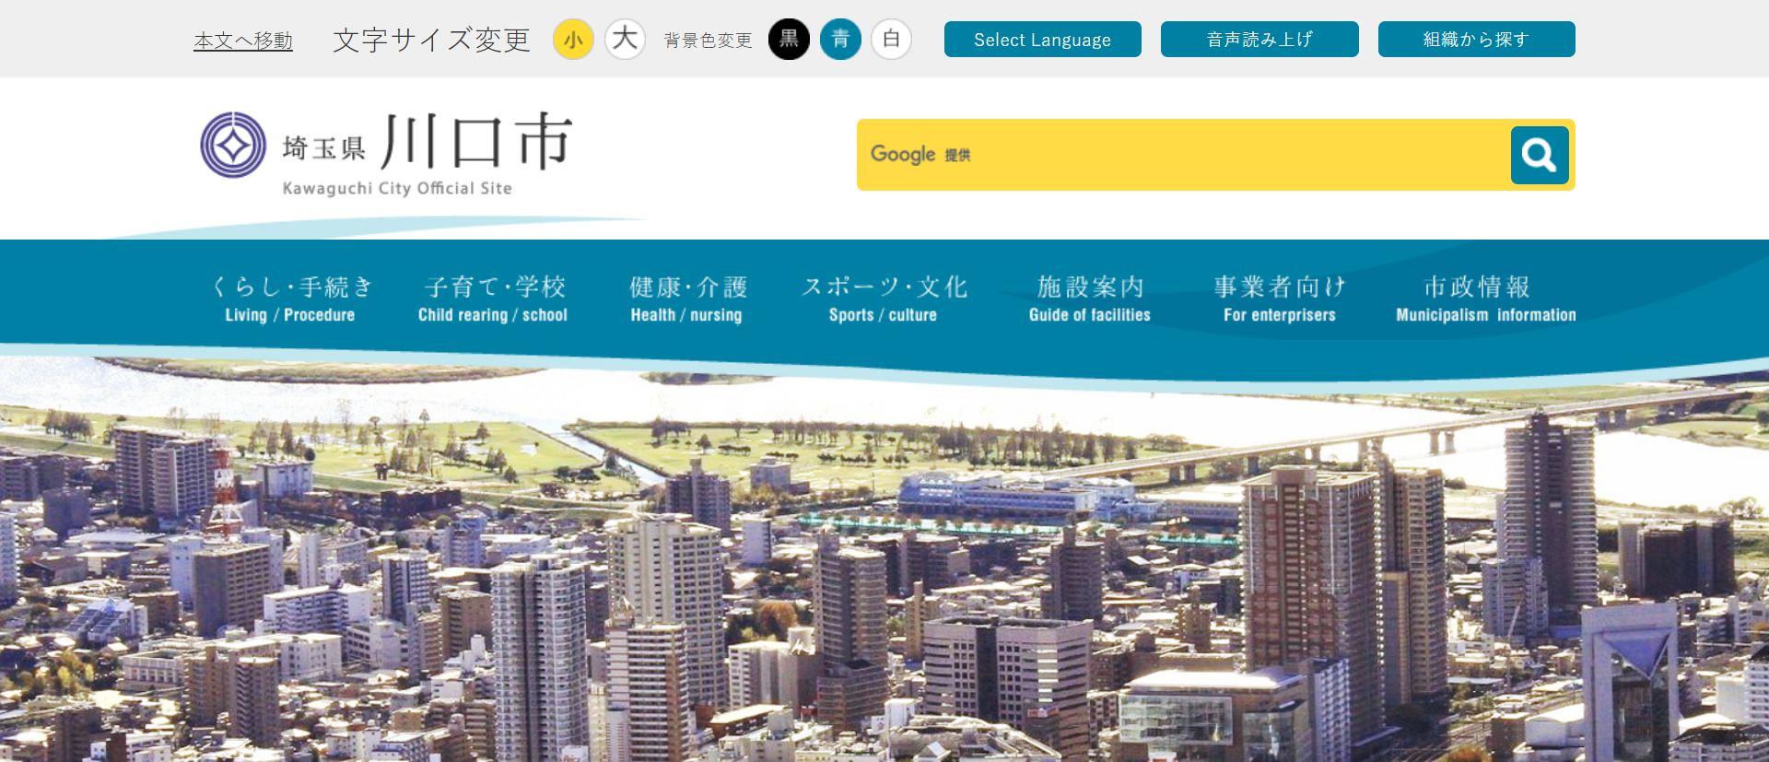Change background color to black (黒)
The width and height of the screenshot is (1769, 762).
point(789,40)
